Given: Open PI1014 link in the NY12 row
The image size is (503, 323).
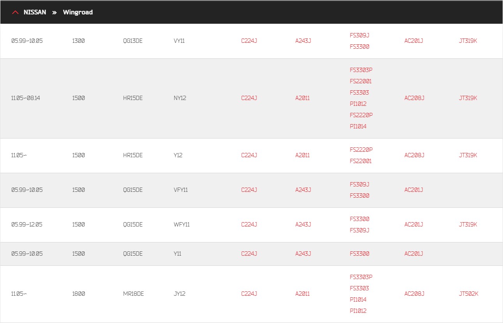Looking at the screenshot, I should [358, 126].
